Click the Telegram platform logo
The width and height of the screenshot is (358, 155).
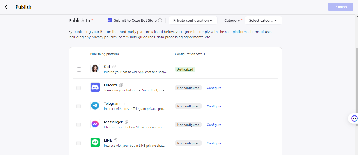tap(95, 106)
